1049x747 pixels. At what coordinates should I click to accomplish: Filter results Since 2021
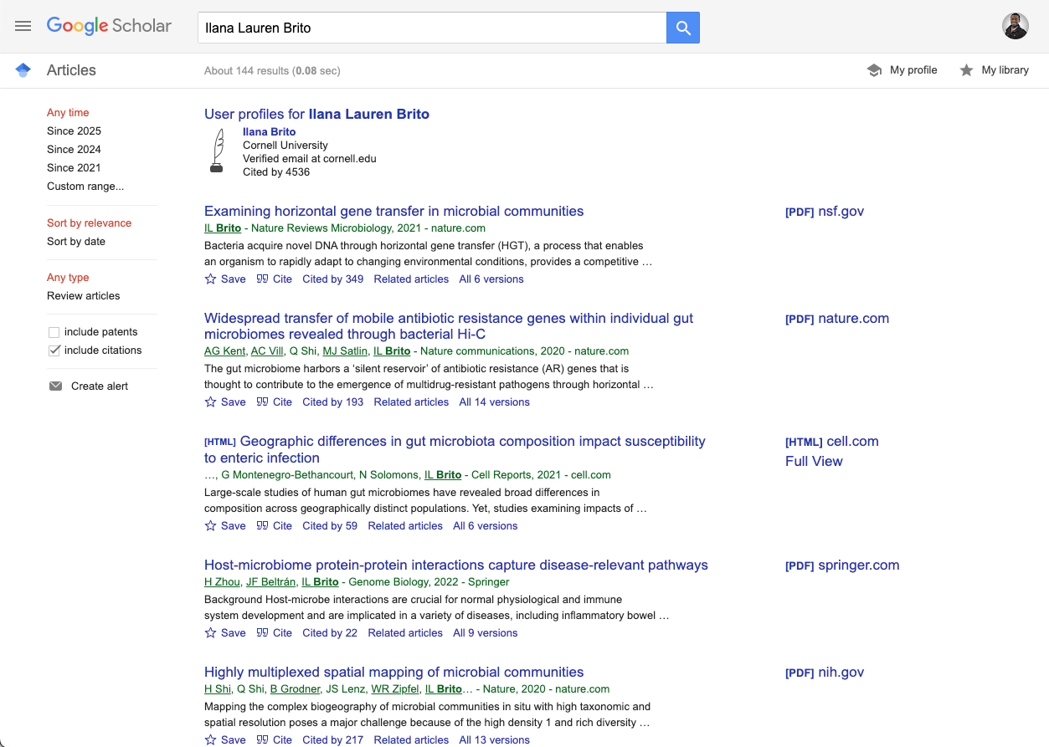74,168
